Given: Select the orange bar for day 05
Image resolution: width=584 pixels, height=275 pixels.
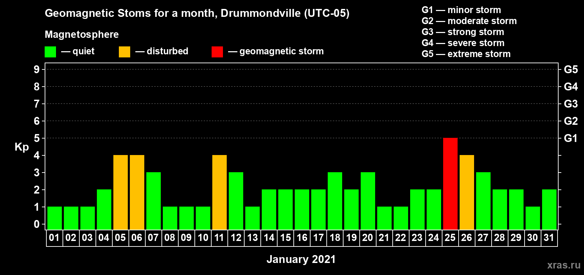Looking at the screenshot, I should tap(121, 192).
